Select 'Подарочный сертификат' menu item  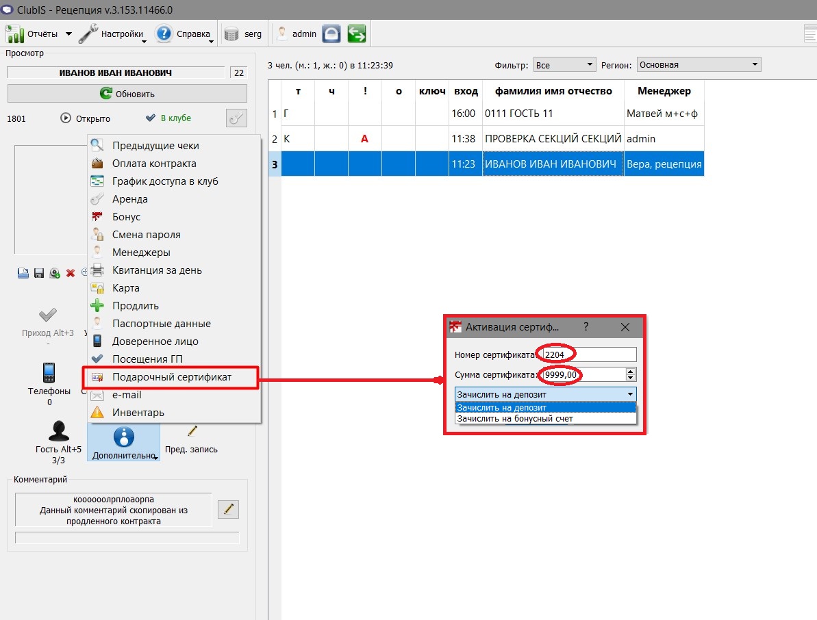coord(171,377)
